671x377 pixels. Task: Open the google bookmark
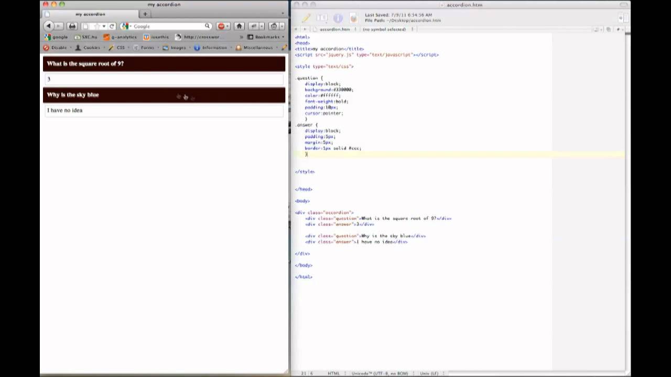(x=56, y=37)
